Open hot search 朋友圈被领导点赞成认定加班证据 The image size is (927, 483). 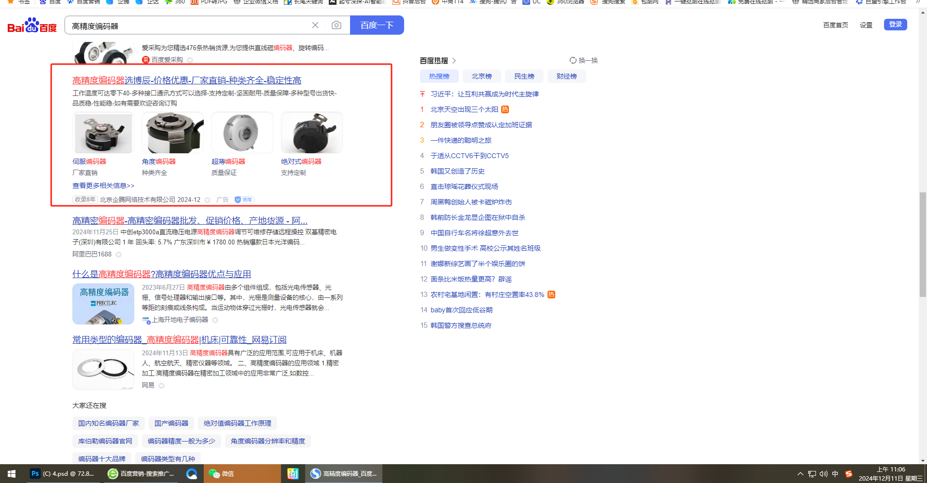coord(481,125)
